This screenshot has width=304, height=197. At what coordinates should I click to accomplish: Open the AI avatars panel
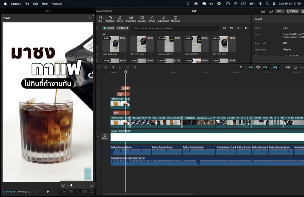(x=175, y=19)
